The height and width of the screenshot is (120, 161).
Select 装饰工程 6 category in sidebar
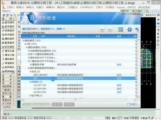(x=8, y=93)
